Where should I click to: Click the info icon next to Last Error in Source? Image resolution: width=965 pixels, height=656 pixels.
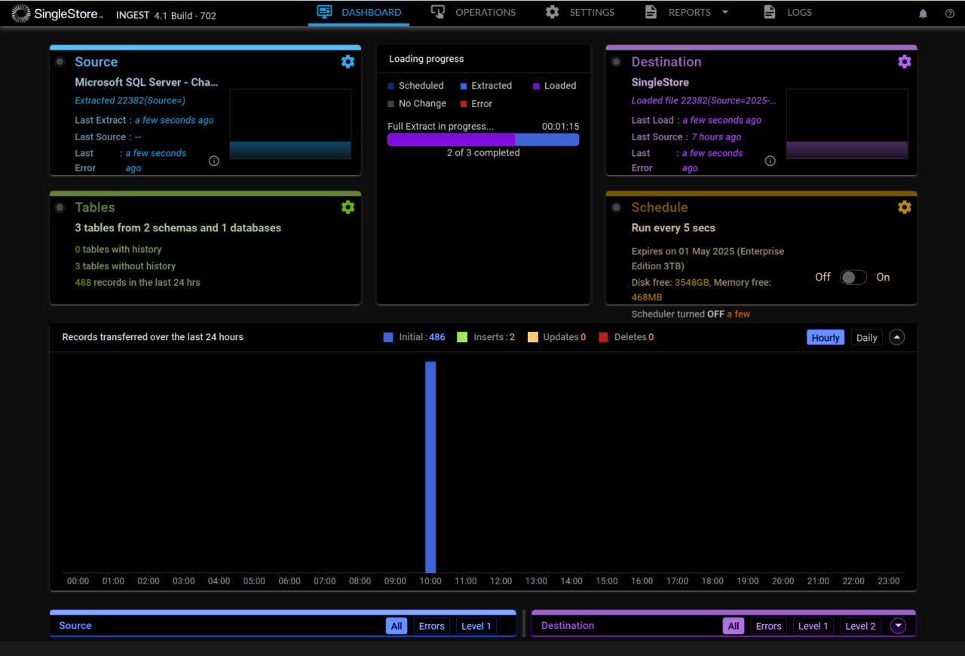(213, 161)
